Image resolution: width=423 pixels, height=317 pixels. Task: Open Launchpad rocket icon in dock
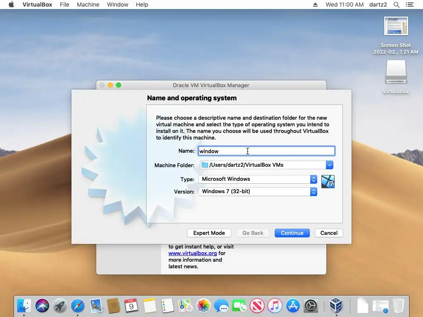tap(60, 306)
